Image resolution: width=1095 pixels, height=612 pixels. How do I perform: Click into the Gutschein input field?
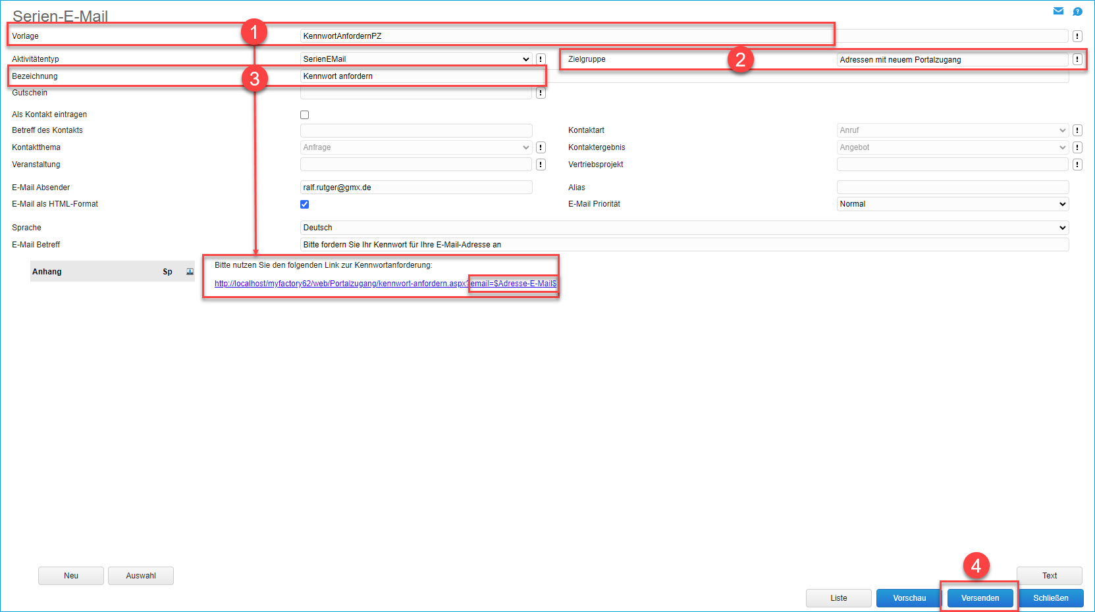coord(416,93)
